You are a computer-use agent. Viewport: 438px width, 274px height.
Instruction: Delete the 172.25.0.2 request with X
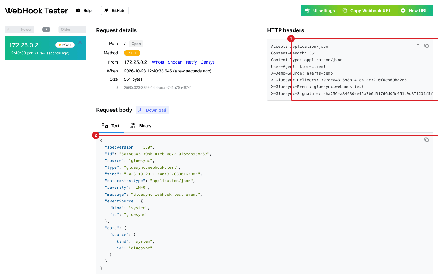click(80, 42)
